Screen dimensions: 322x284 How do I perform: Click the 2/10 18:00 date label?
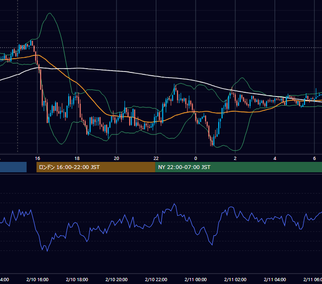(77, 279)
